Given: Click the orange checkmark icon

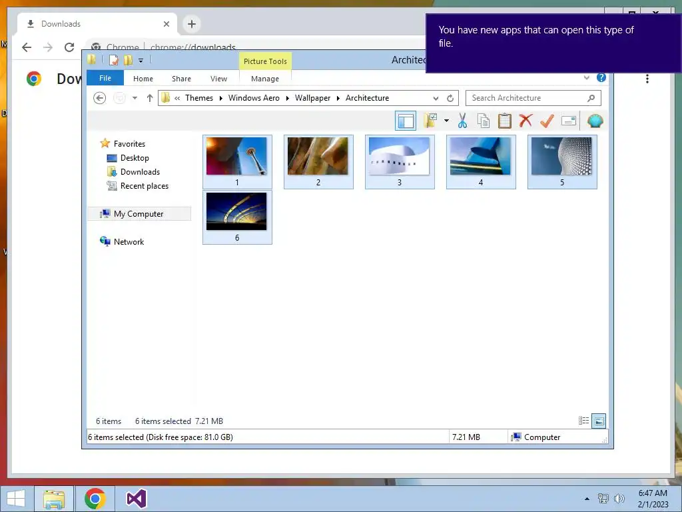Looking at the screenshot, I should point(547,121).
